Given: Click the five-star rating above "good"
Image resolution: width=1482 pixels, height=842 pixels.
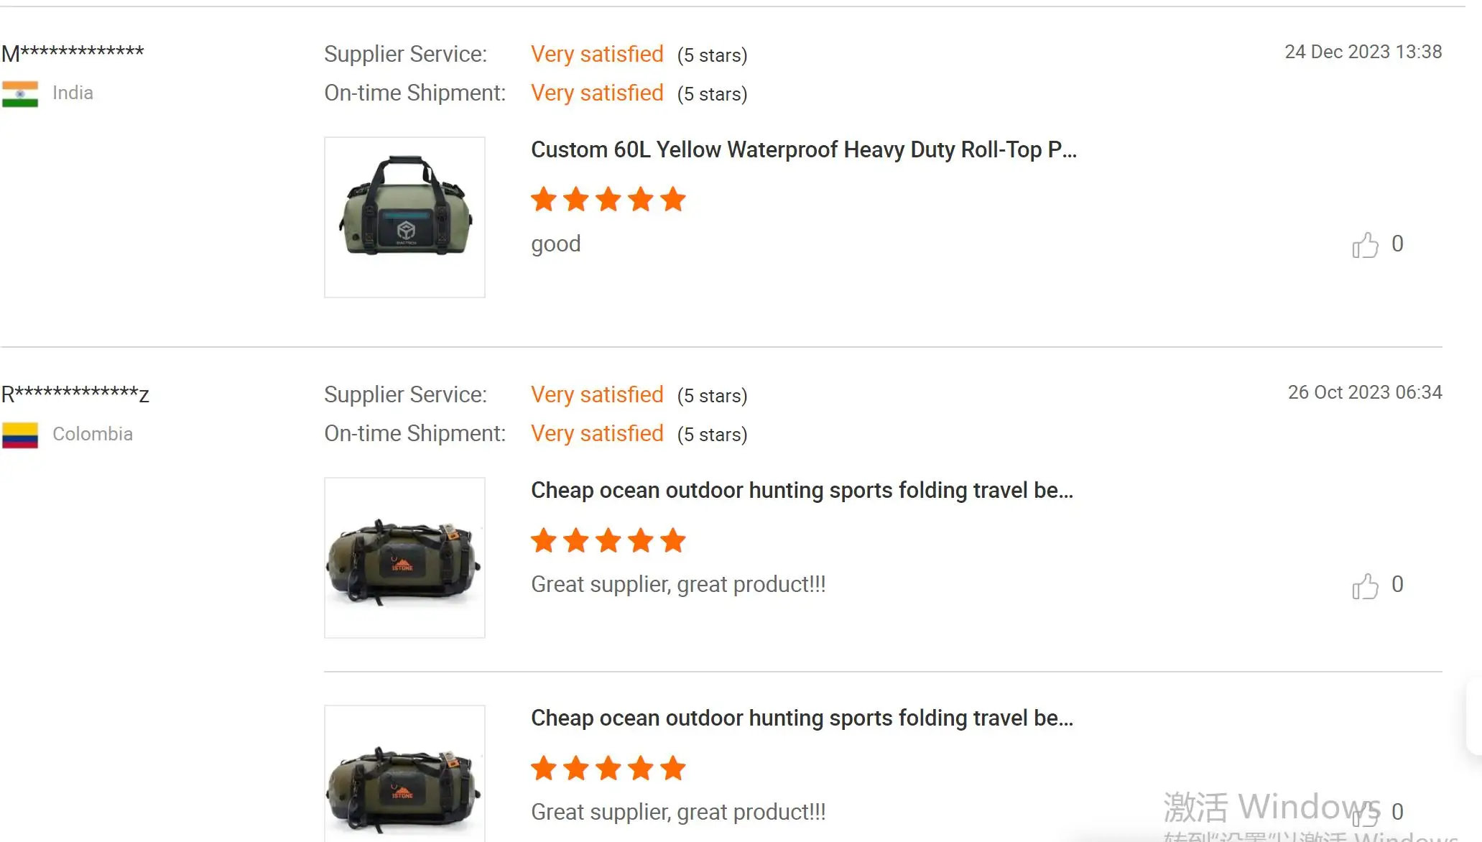Looking at the screenshot, I should tap(608, 199).
